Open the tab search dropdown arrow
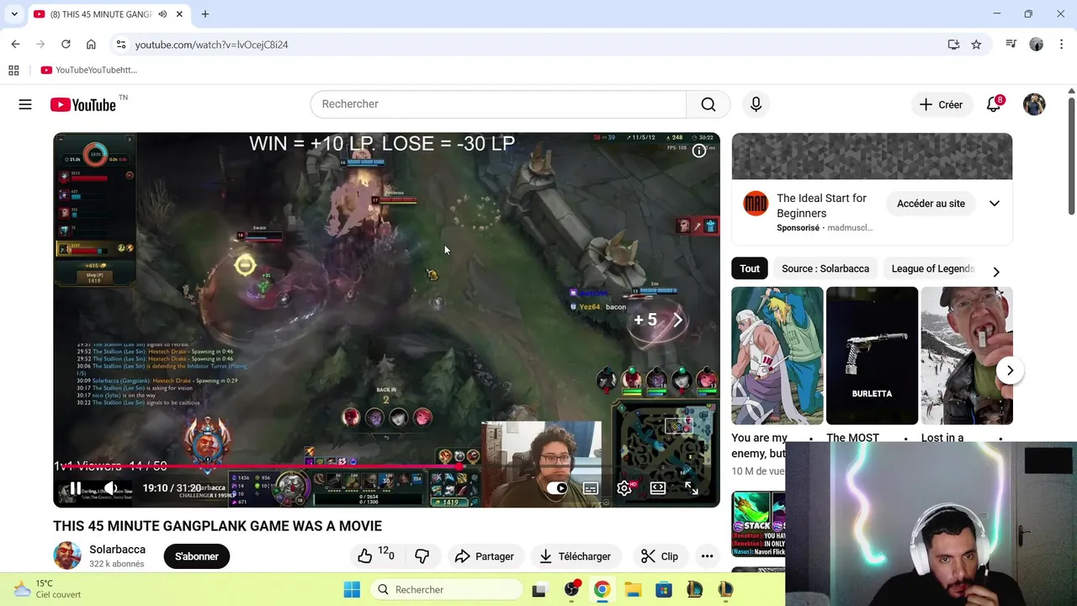This screenshot has width=1077, height=606. 14,14
